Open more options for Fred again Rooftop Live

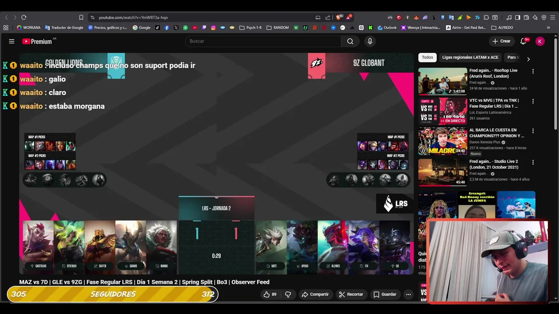(533, 71)
